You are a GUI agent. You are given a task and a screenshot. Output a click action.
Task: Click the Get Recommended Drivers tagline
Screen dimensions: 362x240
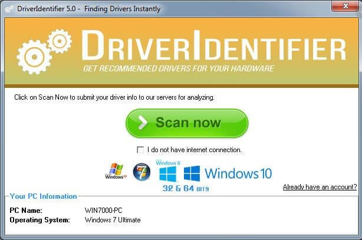coord(179,68)
